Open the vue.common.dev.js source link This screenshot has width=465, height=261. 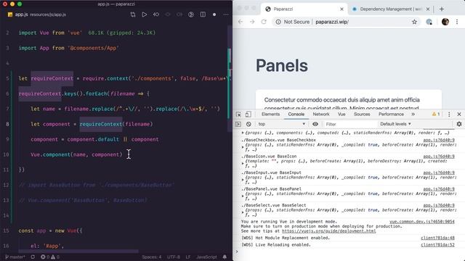(422, 222)
